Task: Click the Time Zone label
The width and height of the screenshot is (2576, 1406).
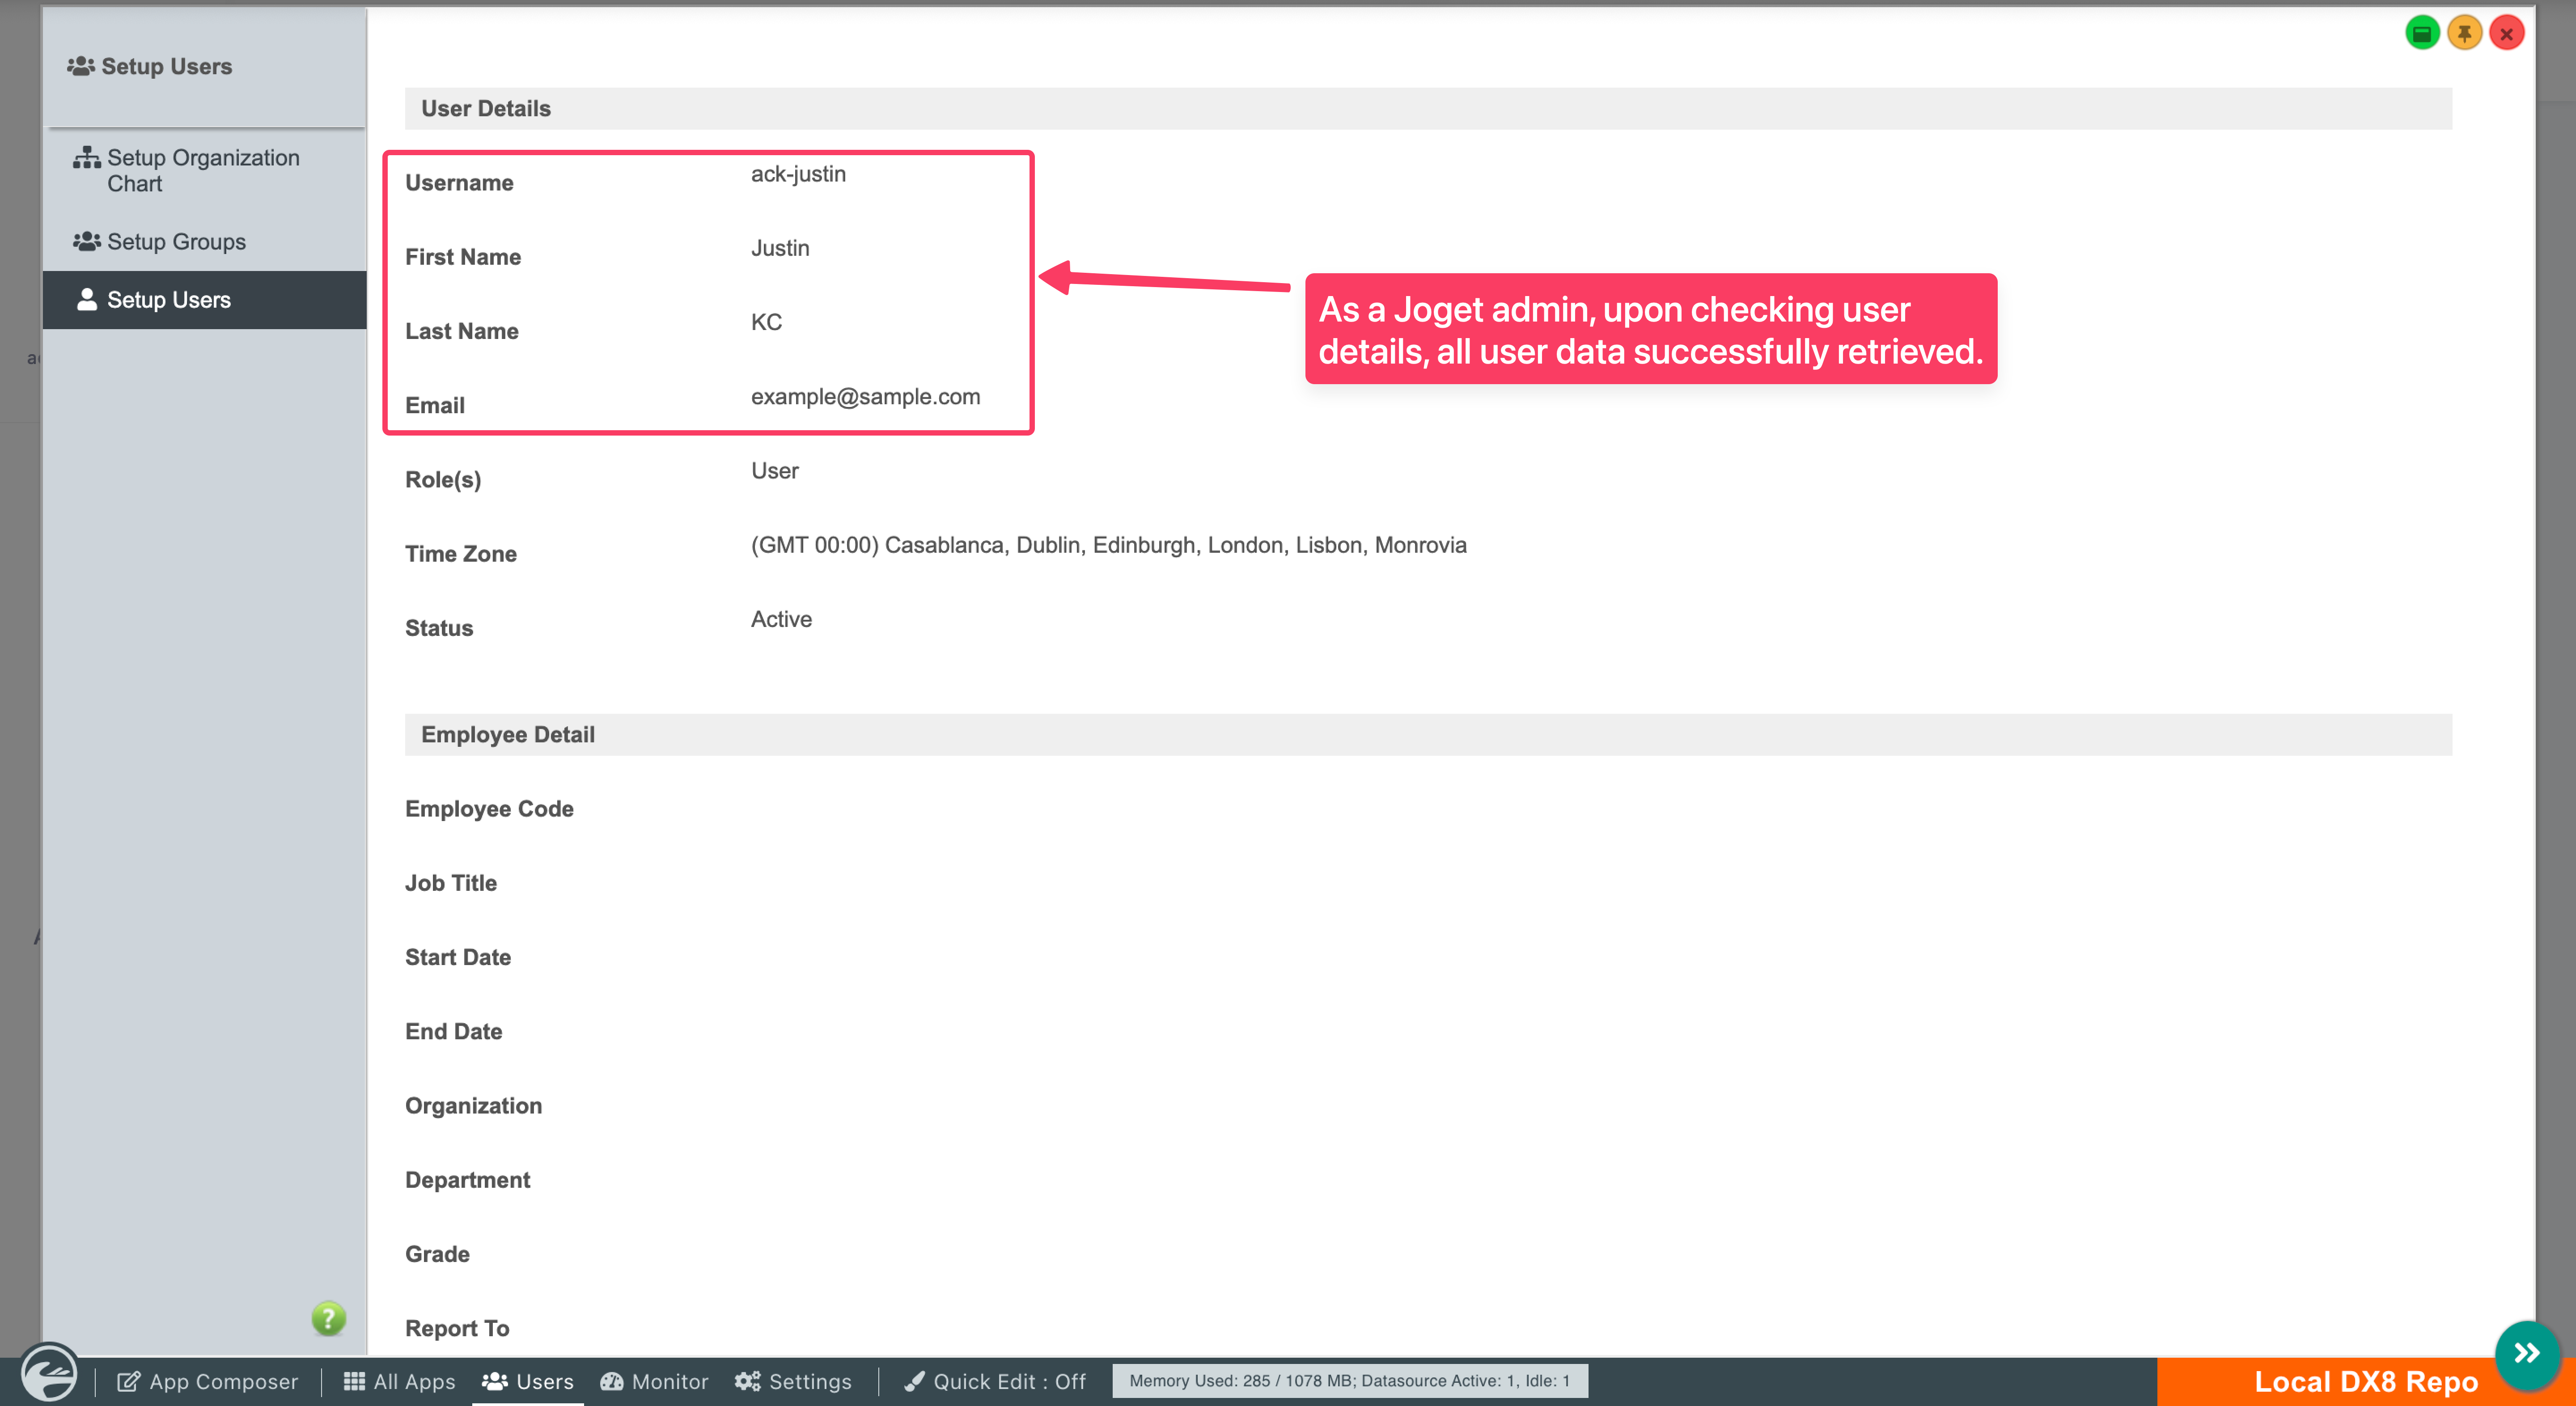Action: 460,554
